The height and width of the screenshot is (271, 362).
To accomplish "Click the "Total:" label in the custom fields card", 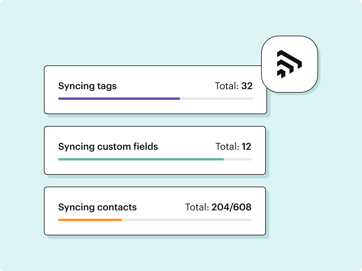I will pyautogui.click(x=227, y=146).
